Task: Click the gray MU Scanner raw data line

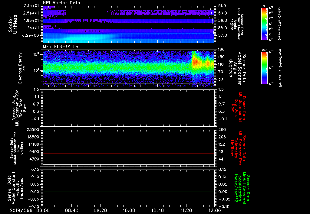Action: tap(129, 117)
